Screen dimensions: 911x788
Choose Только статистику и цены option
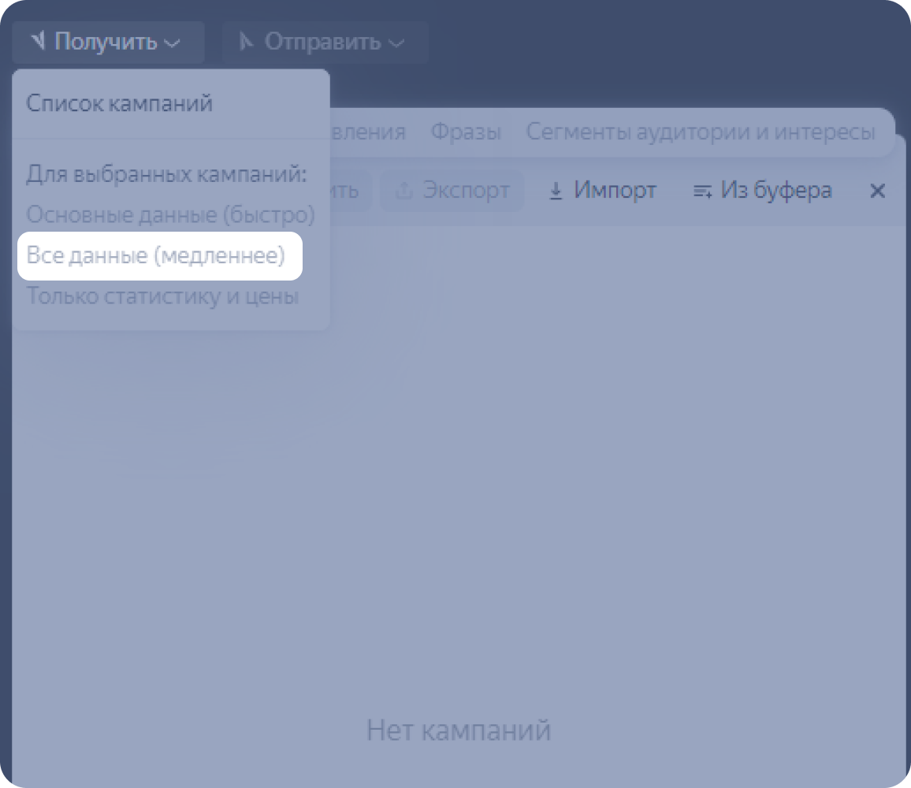tap(162, 296)
